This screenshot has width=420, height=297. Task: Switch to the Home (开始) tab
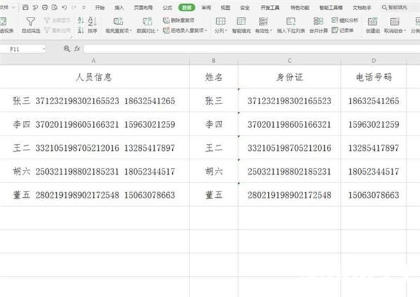click(100, 8)
